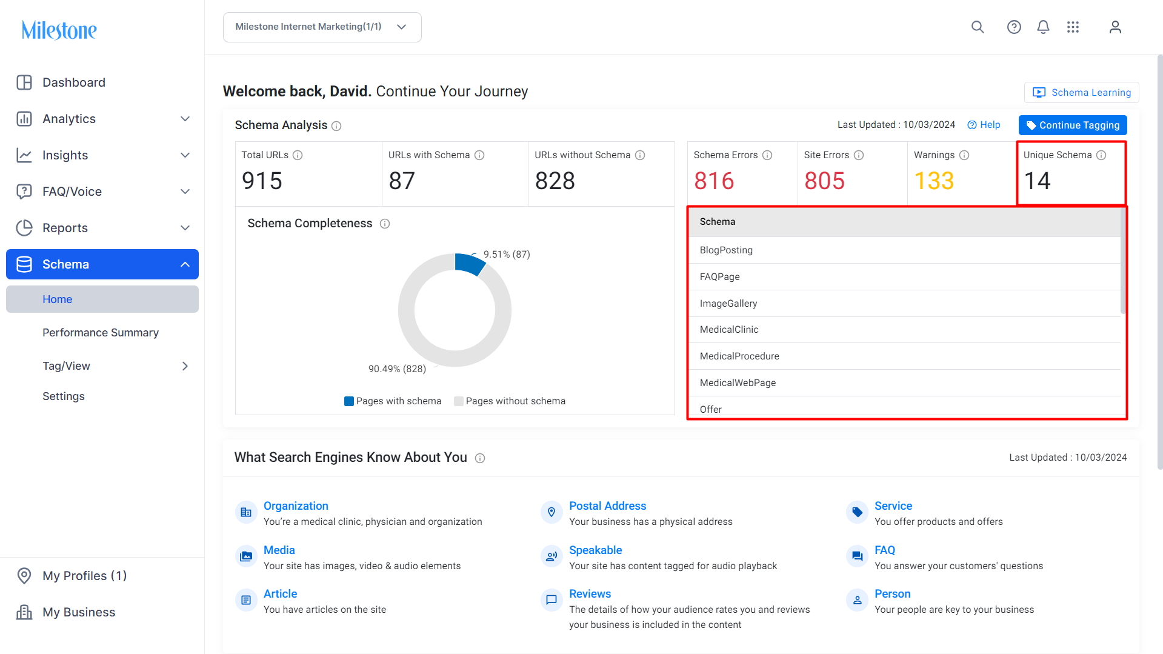Click the Help link in Schema Analysis
The width and height of the screenshot is (1163, 654).
(x=984, y=125)
